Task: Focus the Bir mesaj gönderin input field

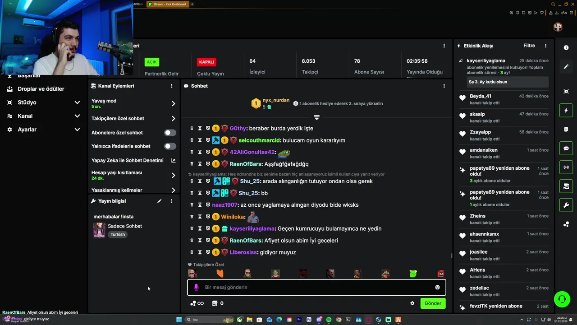Action: coord(316,288)
